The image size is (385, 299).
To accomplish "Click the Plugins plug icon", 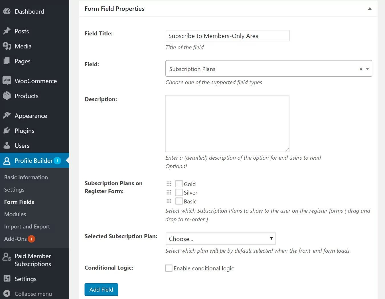I will point(7,131).
